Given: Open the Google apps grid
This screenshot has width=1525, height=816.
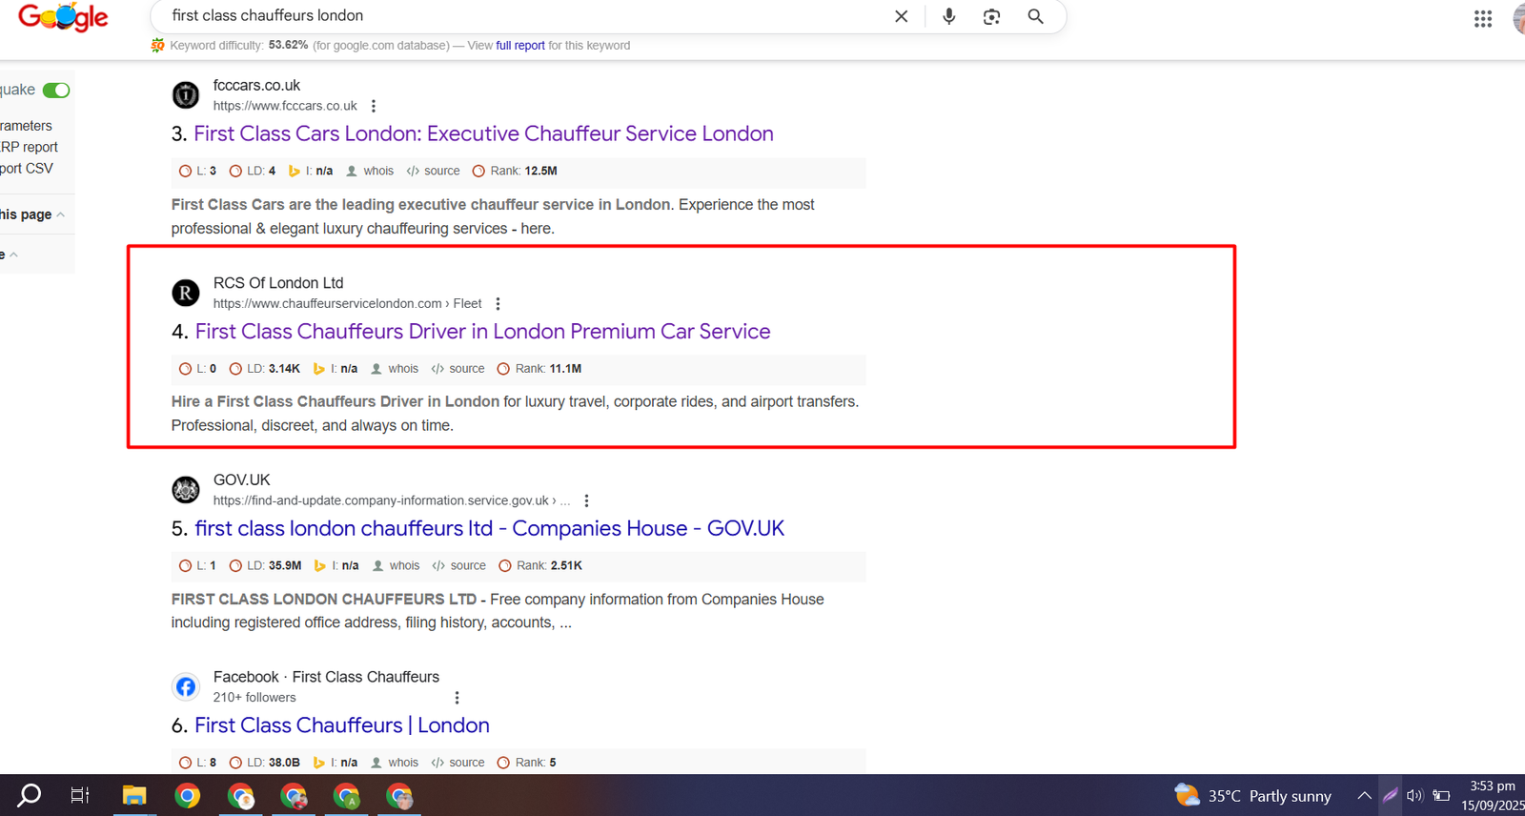Looking at the screenshot, I should pyautogui.click(x=1482, y=19).
